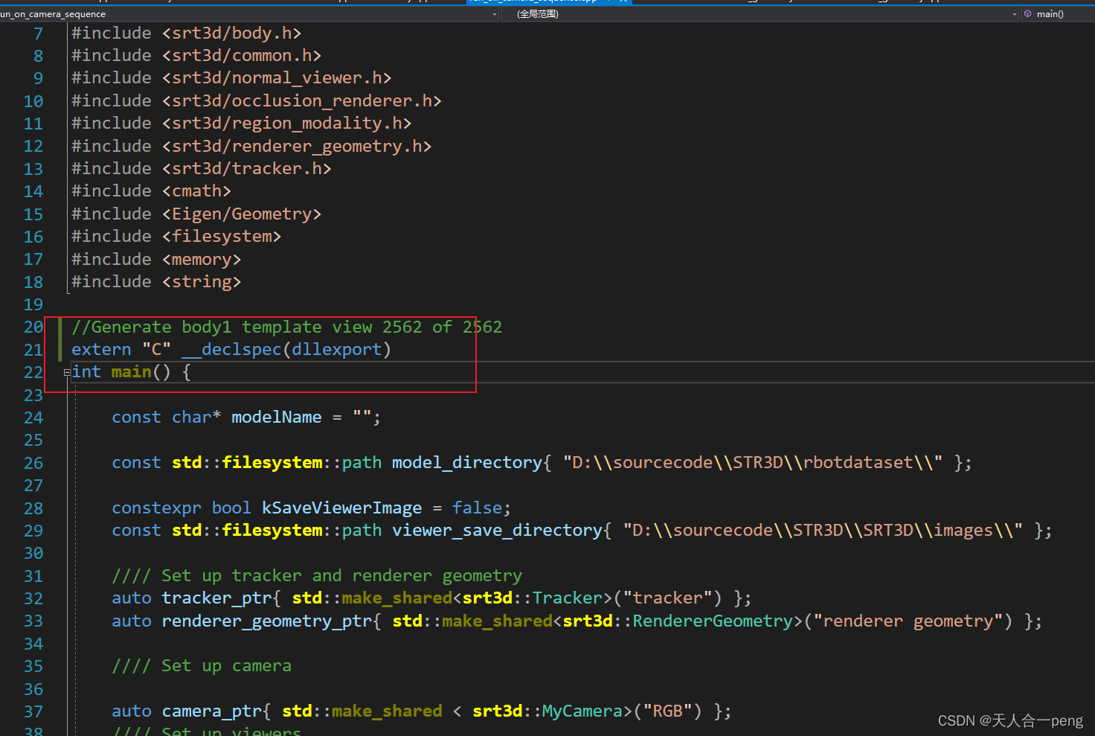This screenshot has height=736, width=1095.
Task: Open the (全局范围) scope dropdown
Action: (1014, 13)
